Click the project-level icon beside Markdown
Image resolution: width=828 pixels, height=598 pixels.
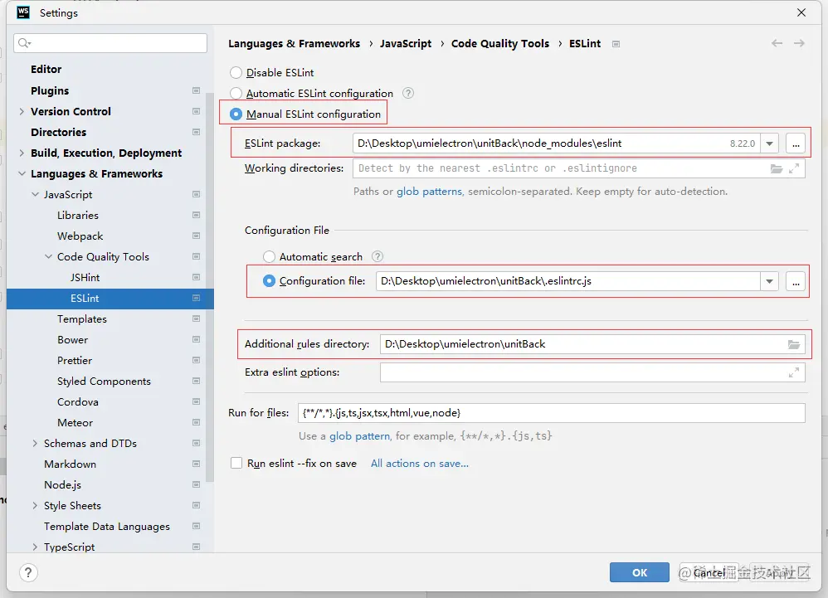click(196, 464)
